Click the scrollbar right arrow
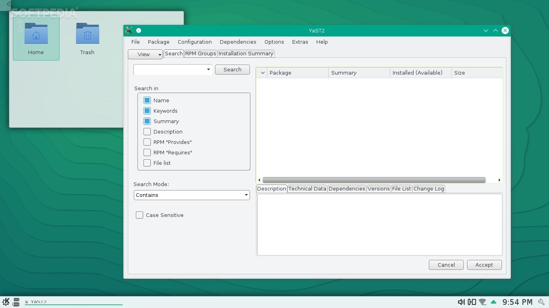The width and height of the screenshot is (549, 308). pos(499,180)
